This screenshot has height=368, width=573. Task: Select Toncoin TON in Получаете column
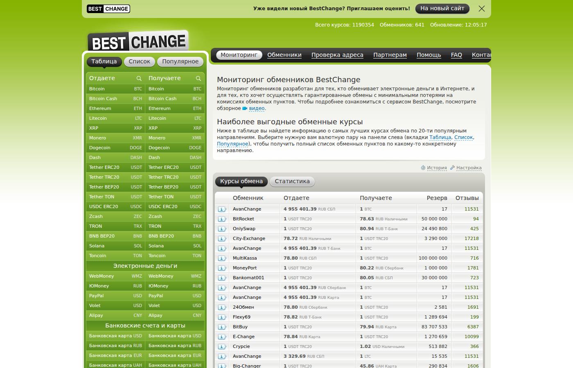[175, 256]
